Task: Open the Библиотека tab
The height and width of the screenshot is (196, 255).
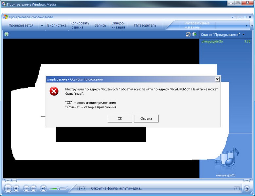Action: point(57,25)
